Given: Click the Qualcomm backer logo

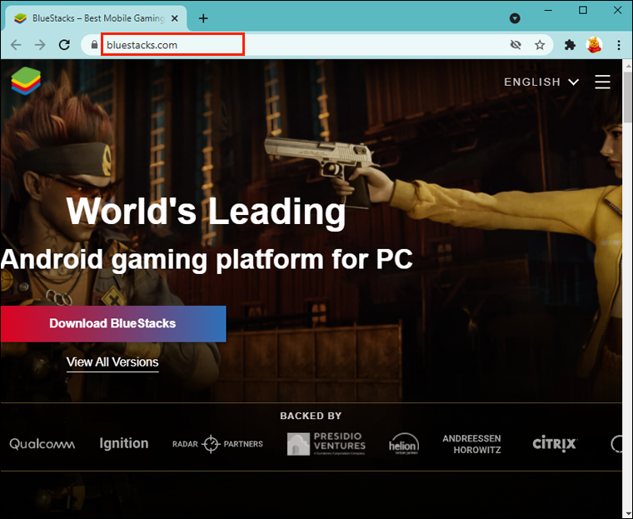Looking at the screenshot, I should pos(42,444).
